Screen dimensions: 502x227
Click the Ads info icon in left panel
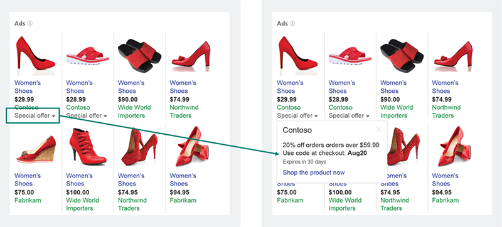[x=29, y=23]
